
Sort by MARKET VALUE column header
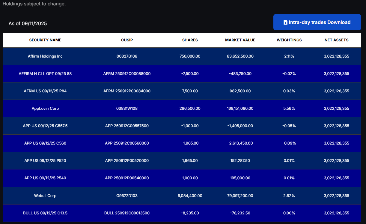pyautogui.click(x=240, y=40)
